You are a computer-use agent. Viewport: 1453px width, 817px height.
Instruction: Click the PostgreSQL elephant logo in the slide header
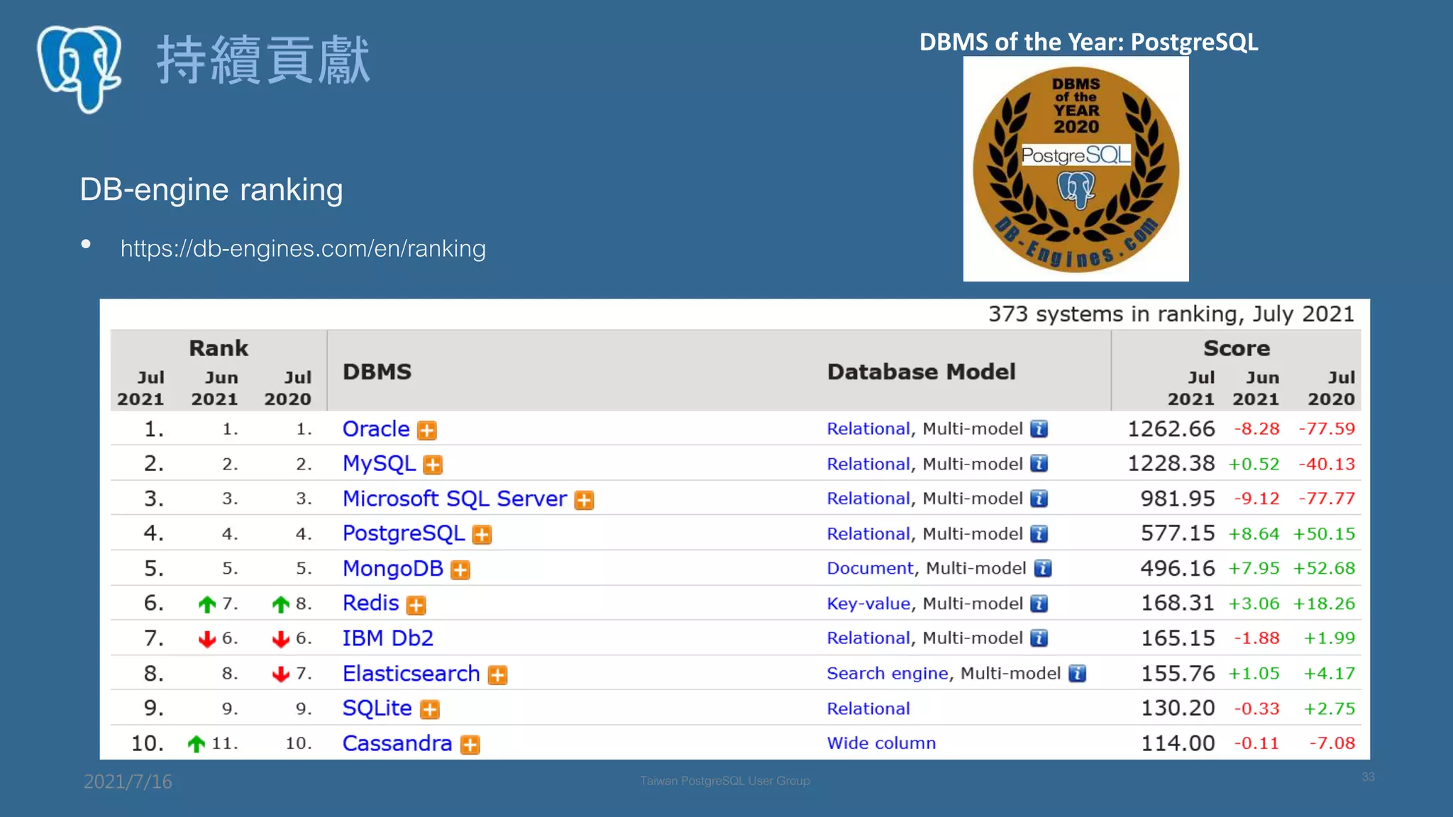(x=79, y=69)
